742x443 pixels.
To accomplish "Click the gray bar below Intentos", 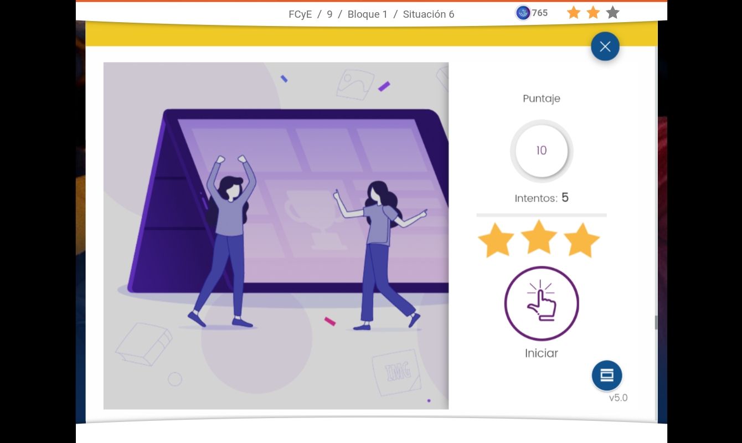I will [x=541, y=215].
